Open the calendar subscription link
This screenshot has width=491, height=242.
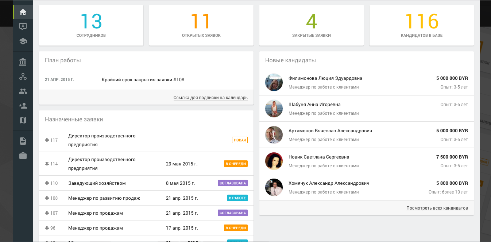[x=210, y=98]
